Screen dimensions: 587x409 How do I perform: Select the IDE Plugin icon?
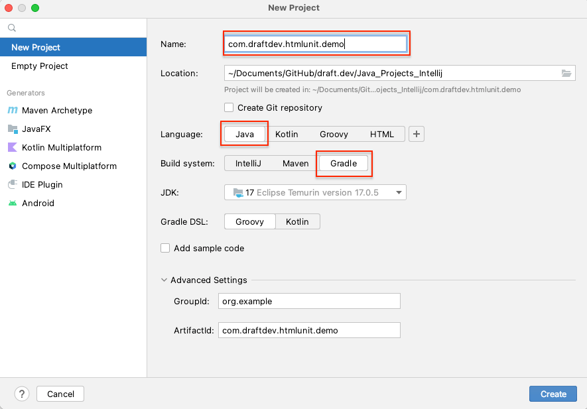pos(13,185)
